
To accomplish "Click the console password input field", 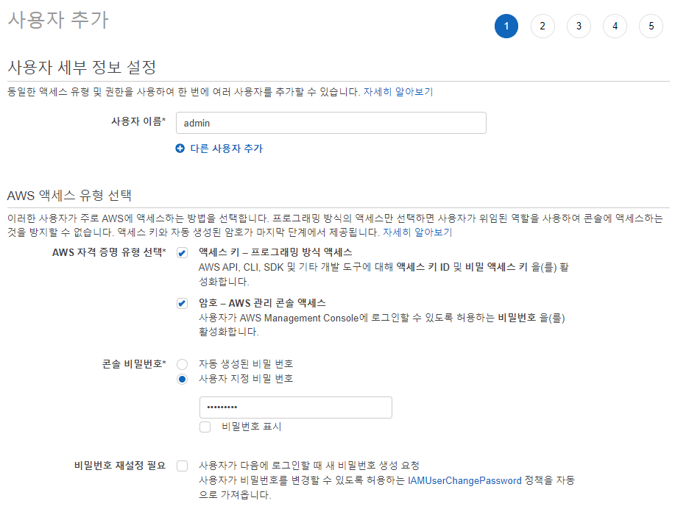I will point(296,407).
